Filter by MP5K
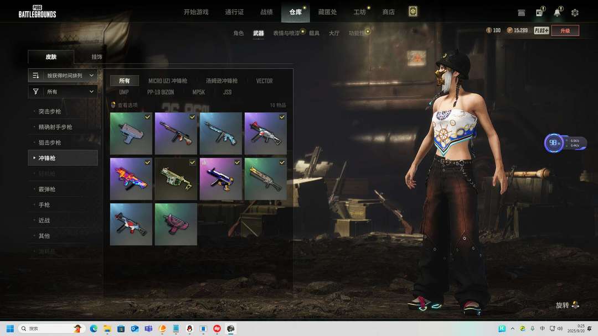The width and height of the screenshot is (598, 336). point(199,92)
